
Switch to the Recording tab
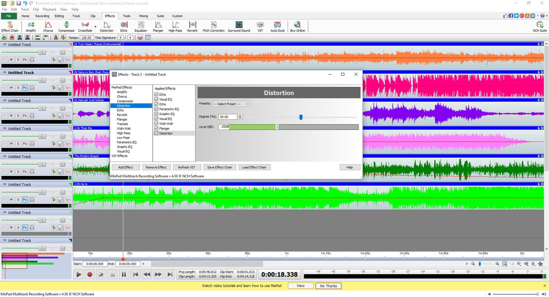tap(42, 16)
